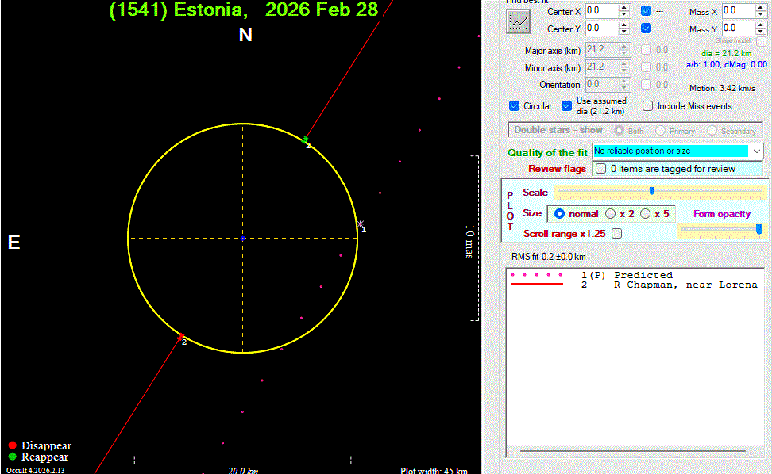The image size is (772, 474).
Task: Click inside the Center X input field
Action: pos(601,10)
